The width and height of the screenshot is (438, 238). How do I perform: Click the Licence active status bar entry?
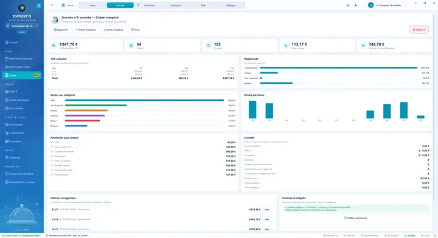(x=21, y=236)
